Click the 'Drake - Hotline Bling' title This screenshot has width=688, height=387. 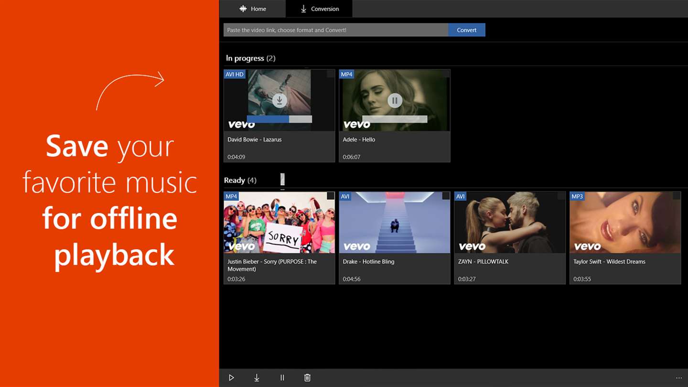(368, 261)
